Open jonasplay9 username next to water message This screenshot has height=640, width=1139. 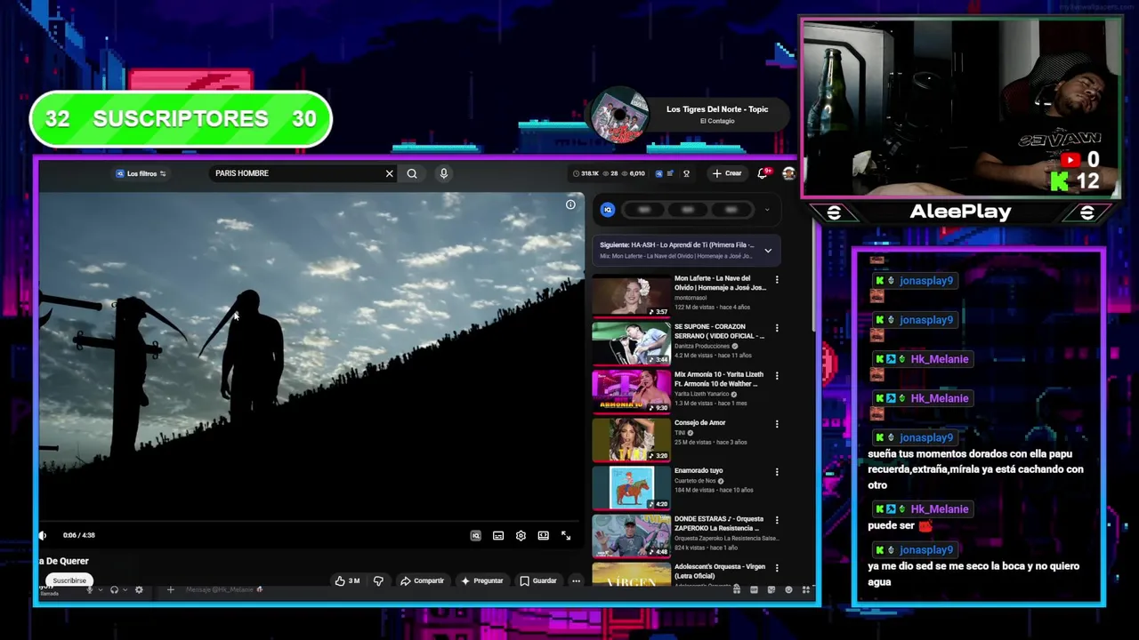(926, 550)
